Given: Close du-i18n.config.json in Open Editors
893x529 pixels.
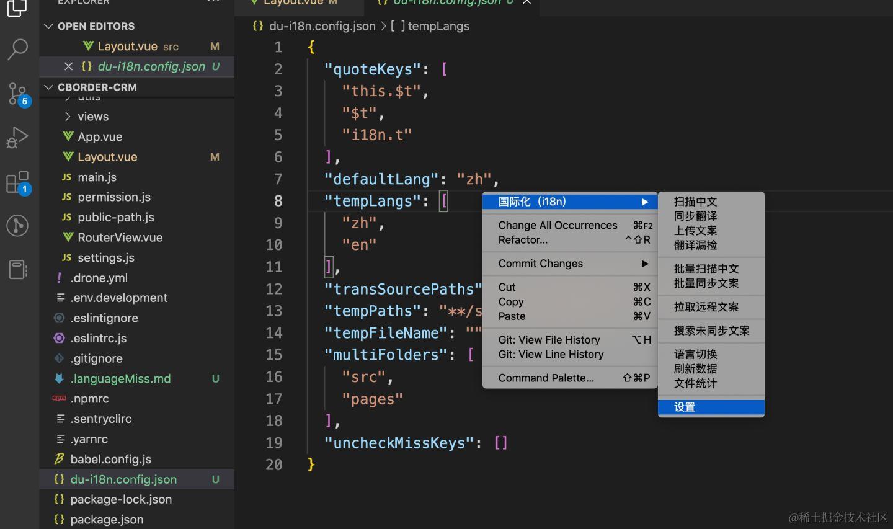Looking at the screenshot, I should [68, 66].
